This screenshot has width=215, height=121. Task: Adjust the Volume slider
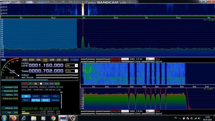point(57,75)
